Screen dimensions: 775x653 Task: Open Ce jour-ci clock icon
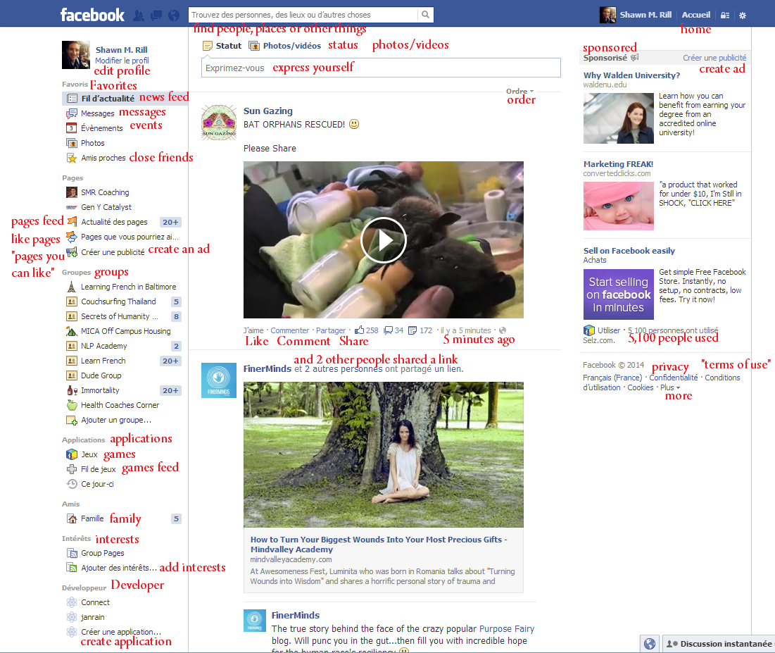point(72,484)
